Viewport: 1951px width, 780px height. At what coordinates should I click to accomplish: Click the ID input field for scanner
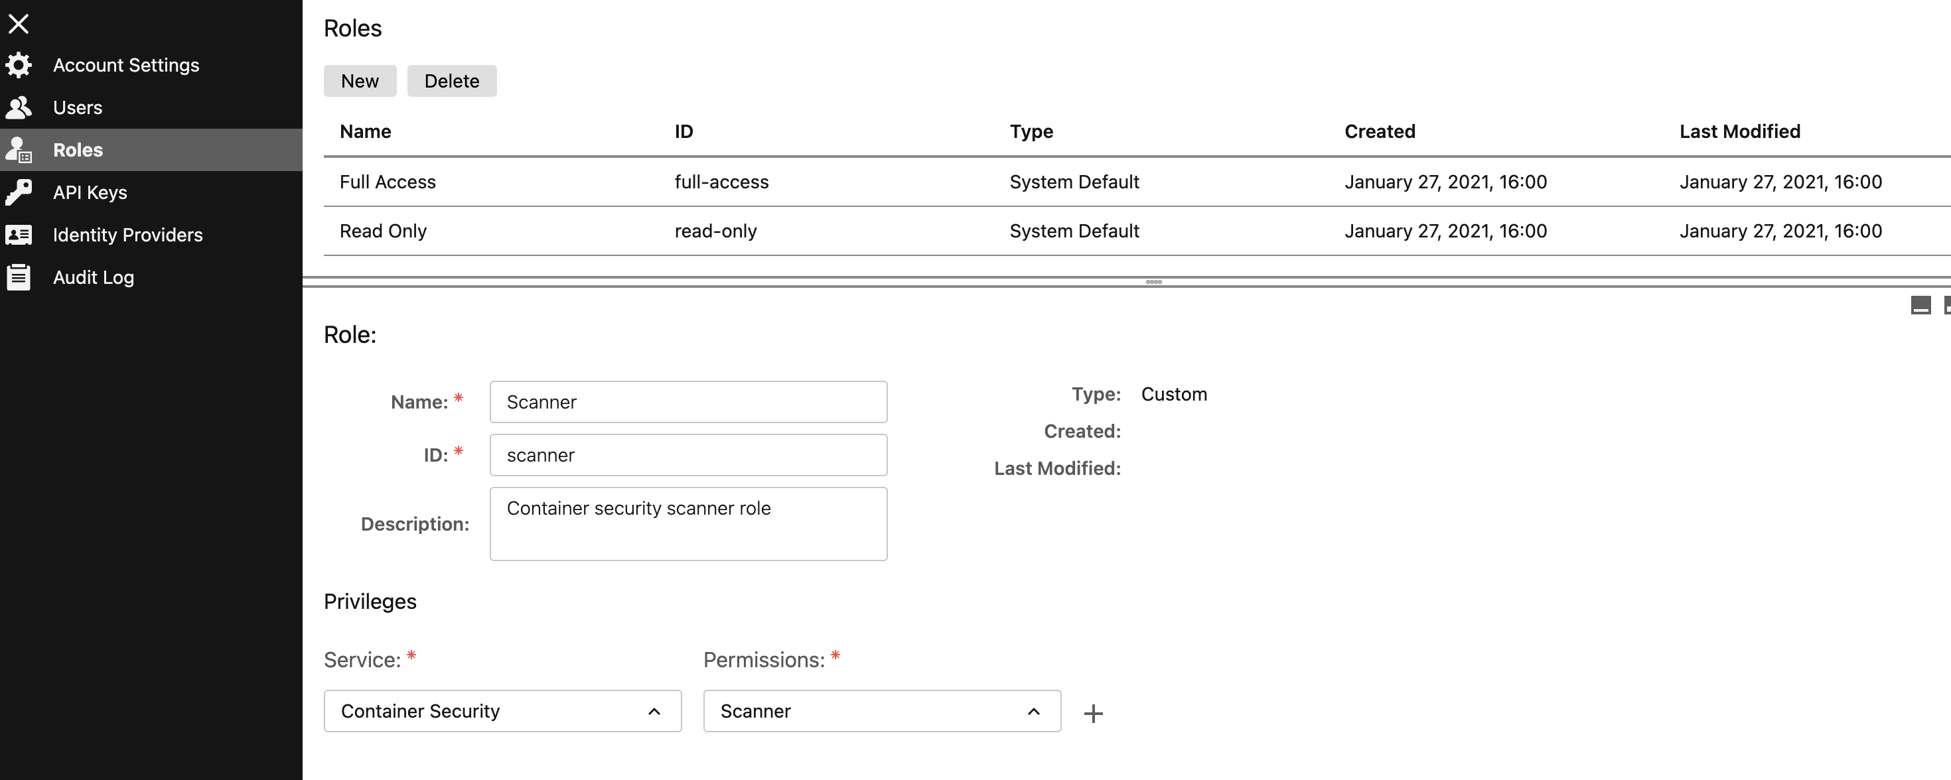click(x=688, y=454)
